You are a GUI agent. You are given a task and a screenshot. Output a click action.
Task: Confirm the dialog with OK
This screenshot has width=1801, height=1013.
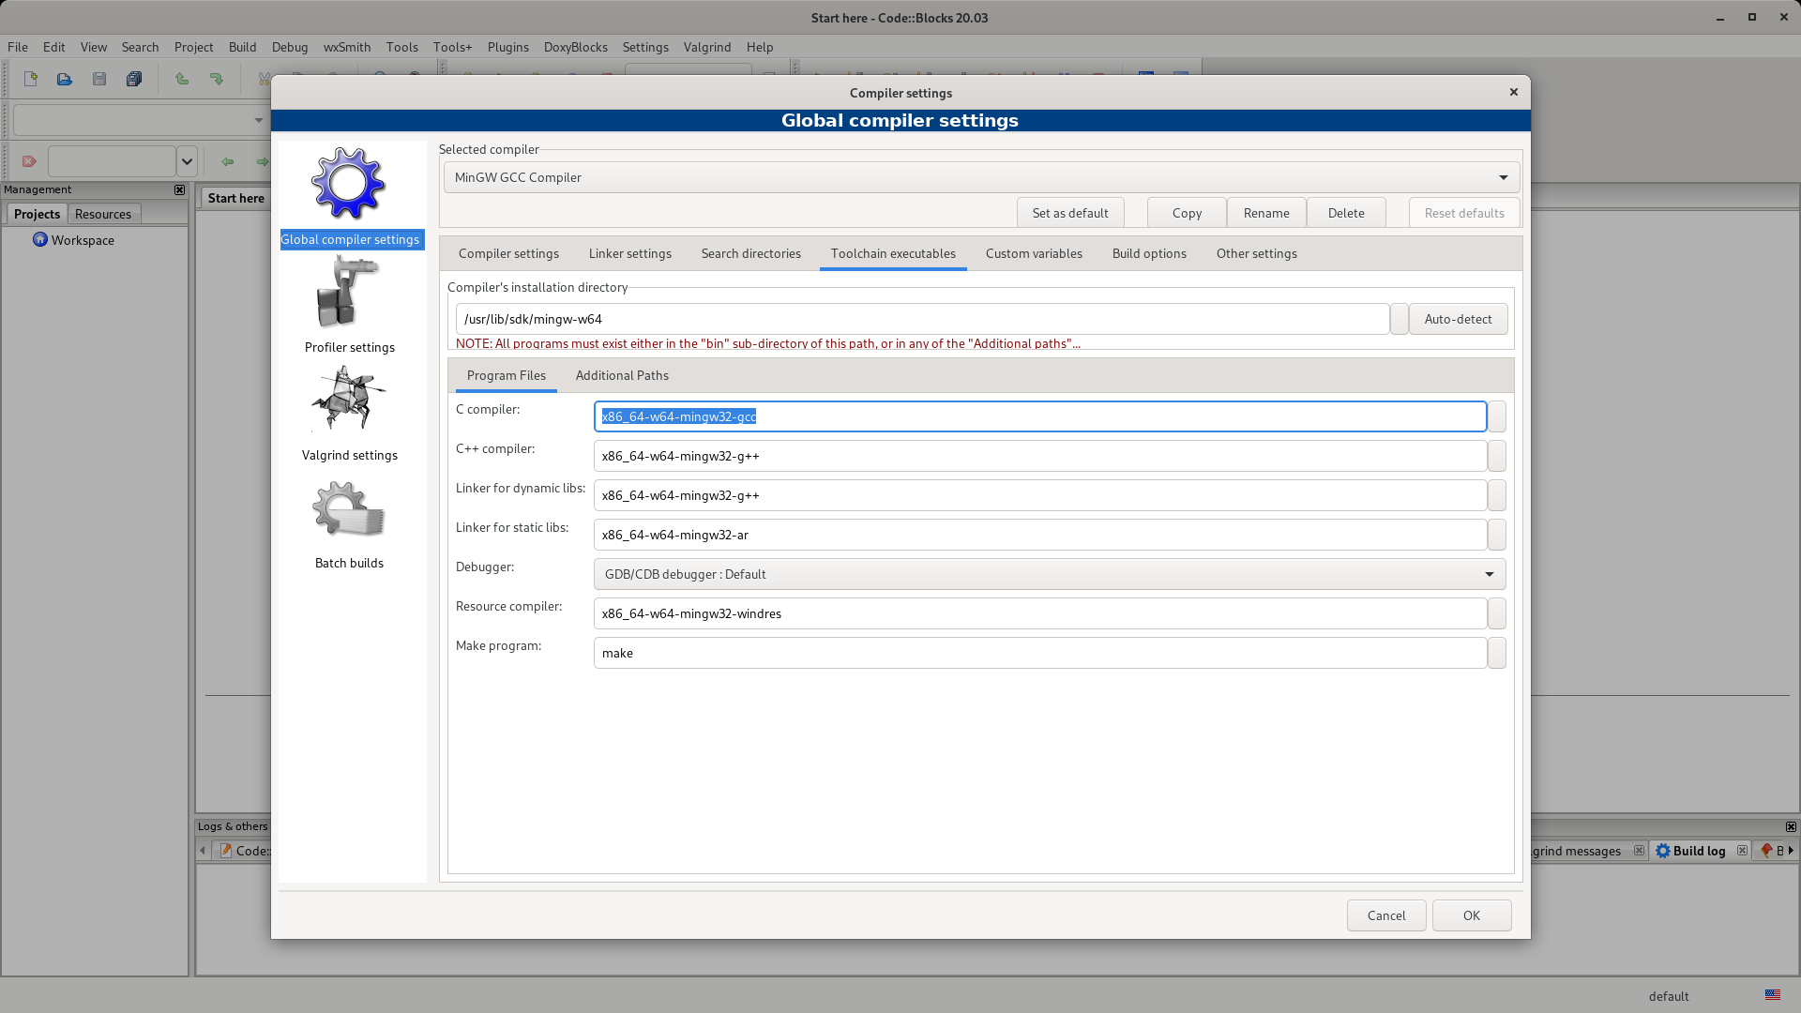point(1472,915)
